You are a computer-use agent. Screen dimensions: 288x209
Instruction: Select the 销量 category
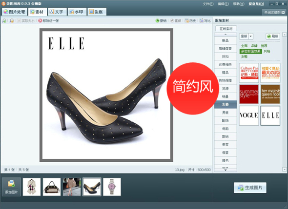[226, 96]
